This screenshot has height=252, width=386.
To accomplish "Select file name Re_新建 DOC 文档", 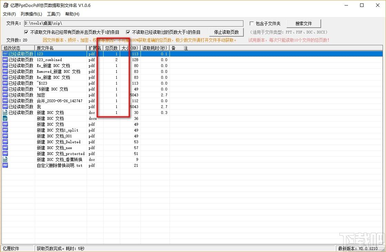I will pos(54,78).
